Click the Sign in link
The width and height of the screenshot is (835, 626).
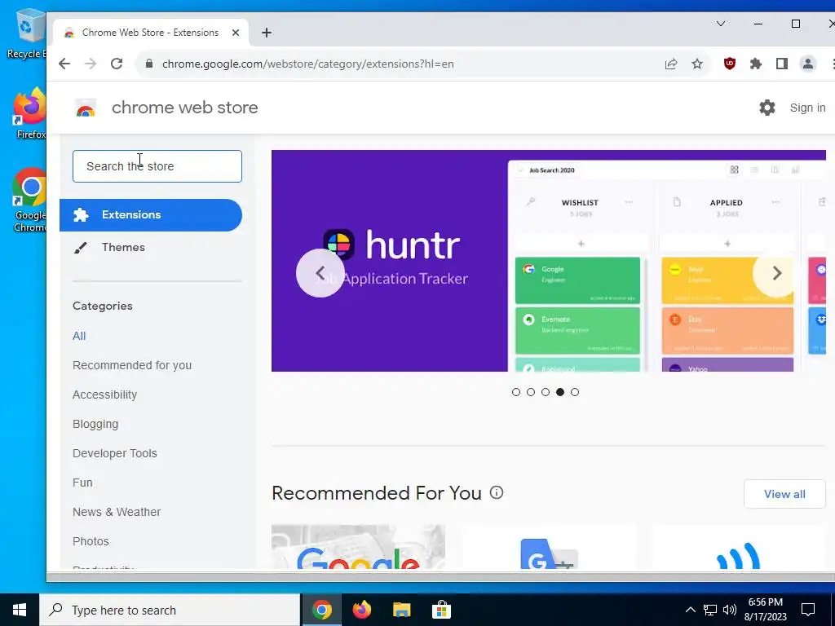click(x=807, y=108)
